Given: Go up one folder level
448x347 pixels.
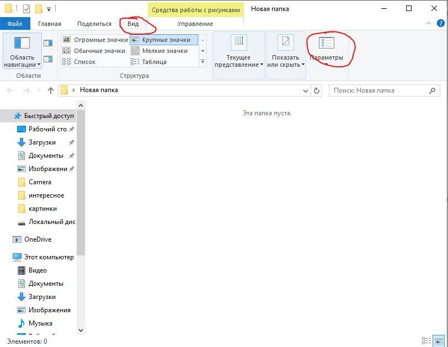Looking at the screenshot, I should (51, 90).
